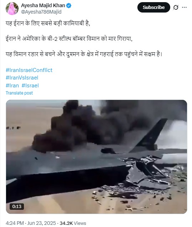Open Ayesha Majid Khan's profile avatar
This screenshot has width=192, height=227.
(12, 9)
